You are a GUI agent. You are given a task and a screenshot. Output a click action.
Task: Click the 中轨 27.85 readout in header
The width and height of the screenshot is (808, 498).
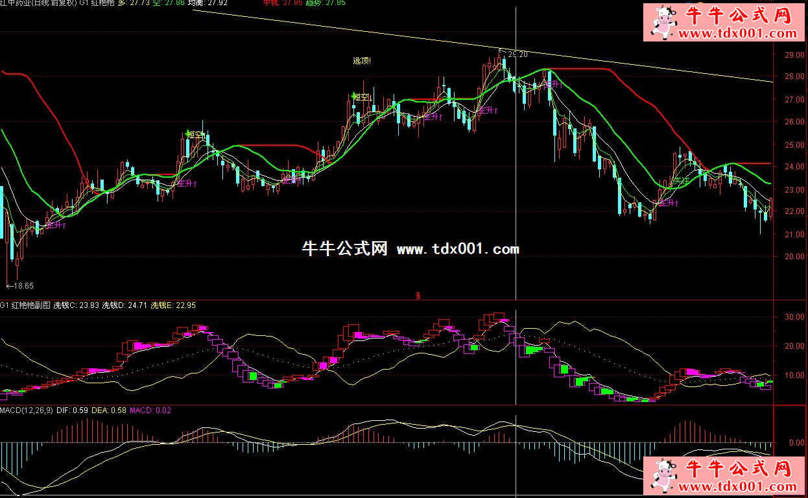click(283, 3)
